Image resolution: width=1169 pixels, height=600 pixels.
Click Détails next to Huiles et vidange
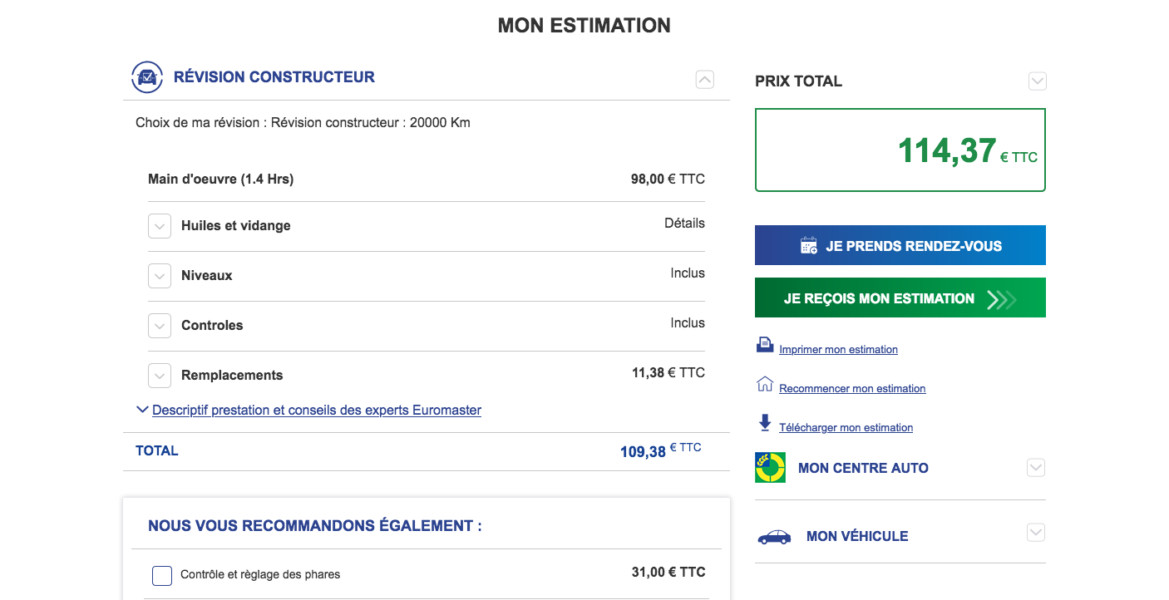point(684,224)
